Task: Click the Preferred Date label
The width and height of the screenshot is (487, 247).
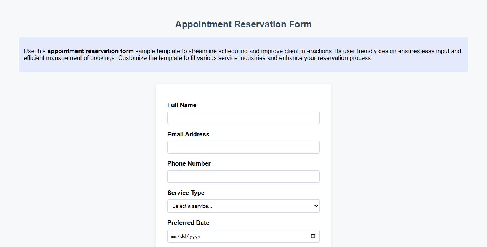Action: tap(188, 223)
